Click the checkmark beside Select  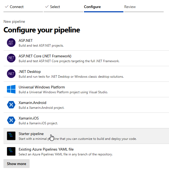[x=47, y=7]
